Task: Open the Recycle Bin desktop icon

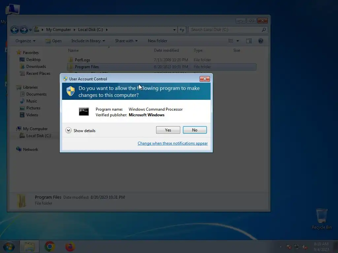Action: click(x=321, y=219)
